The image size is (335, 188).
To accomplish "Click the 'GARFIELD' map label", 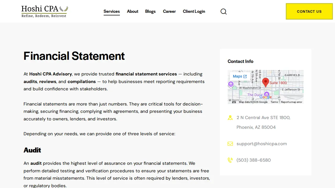I will [292, 75].
